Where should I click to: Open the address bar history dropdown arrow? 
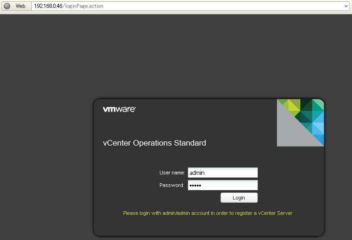pyautogui.click(x=346, y=6)
